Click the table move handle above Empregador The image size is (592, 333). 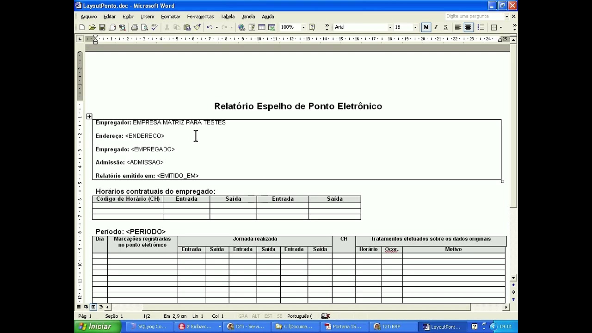pos(89,117)
